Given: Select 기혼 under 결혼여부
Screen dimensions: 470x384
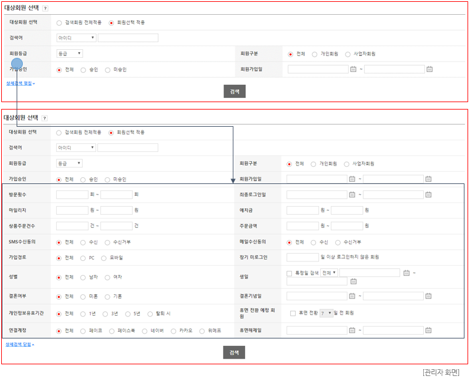Looking at the screenshot, I should [107, 297].
